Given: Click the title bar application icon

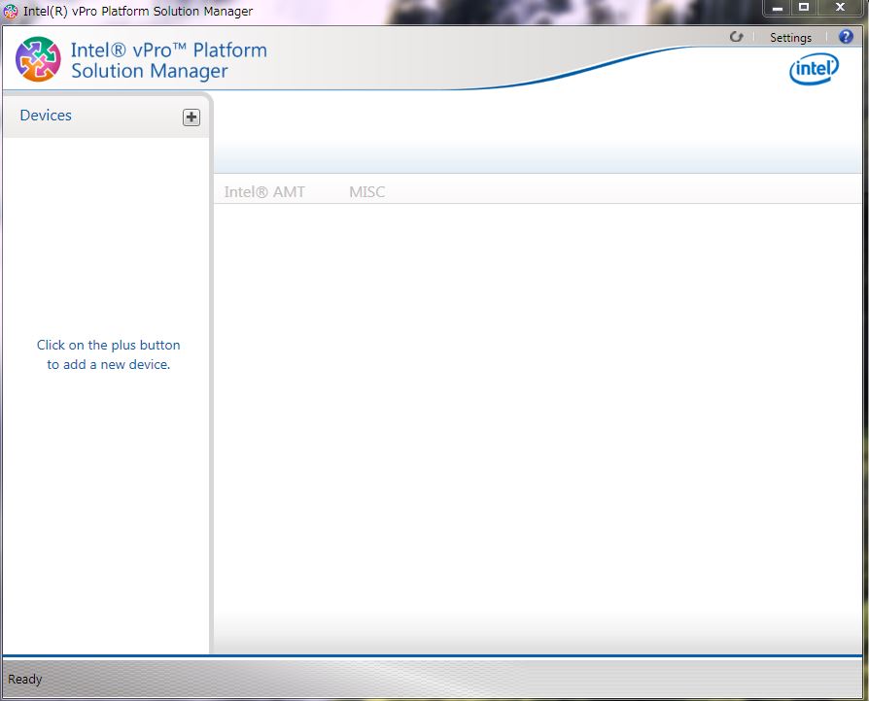Looking at the screenshot, I should click(11, 11).
